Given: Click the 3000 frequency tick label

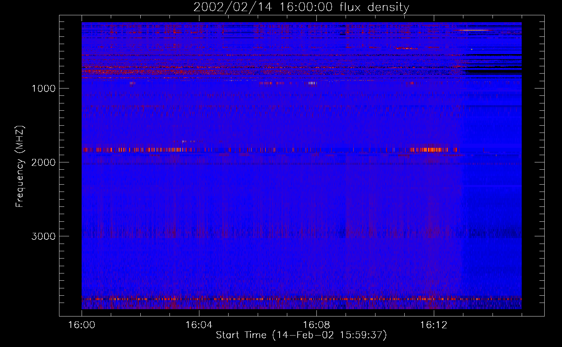Looking at the screenshot, I should pos(43,236).
